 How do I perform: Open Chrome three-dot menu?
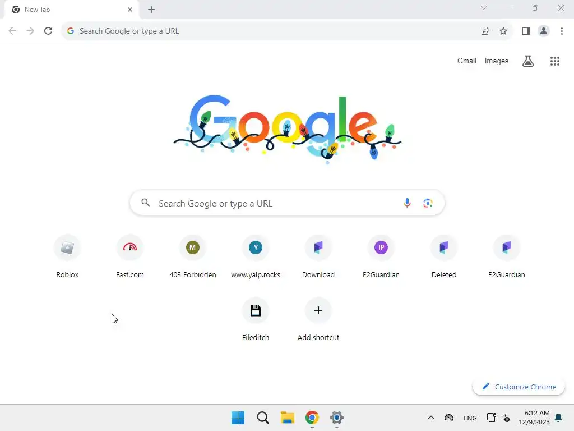[562, 31]
